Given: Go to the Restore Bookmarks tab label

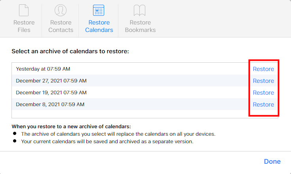Looking at the screenshot, I should pyautogui.click(x=140, y=26).
